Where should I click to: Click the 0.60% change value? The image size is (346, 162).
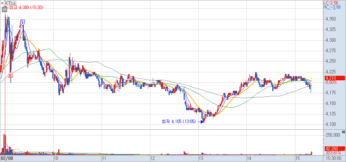pyautogui.click(x=331, y=82)
